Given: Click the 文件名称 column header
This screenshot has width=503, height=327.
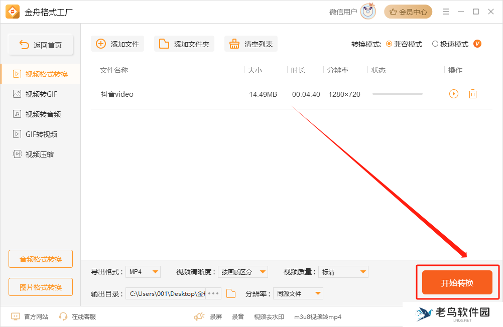Looking at the screenshot, I should [114, 70].
